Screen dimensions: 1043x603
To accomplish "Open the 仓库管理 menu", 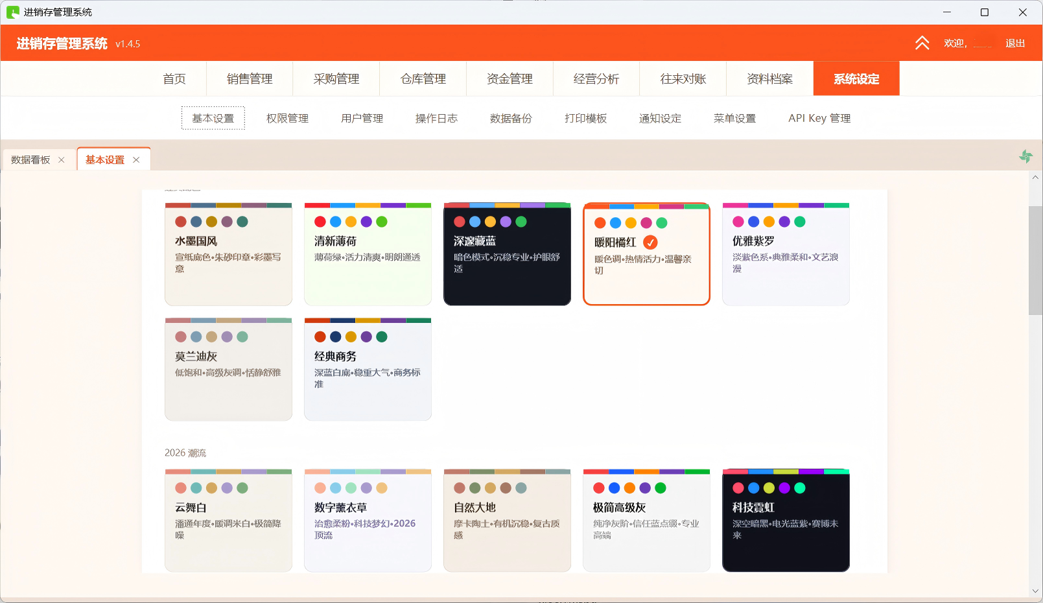I will coord(423,78).
